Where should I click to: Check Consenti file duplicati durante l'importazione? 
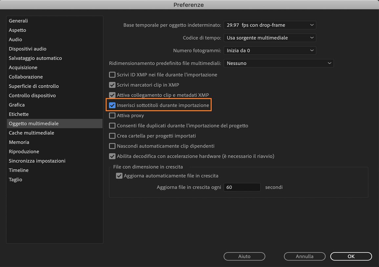coord(112,126)
